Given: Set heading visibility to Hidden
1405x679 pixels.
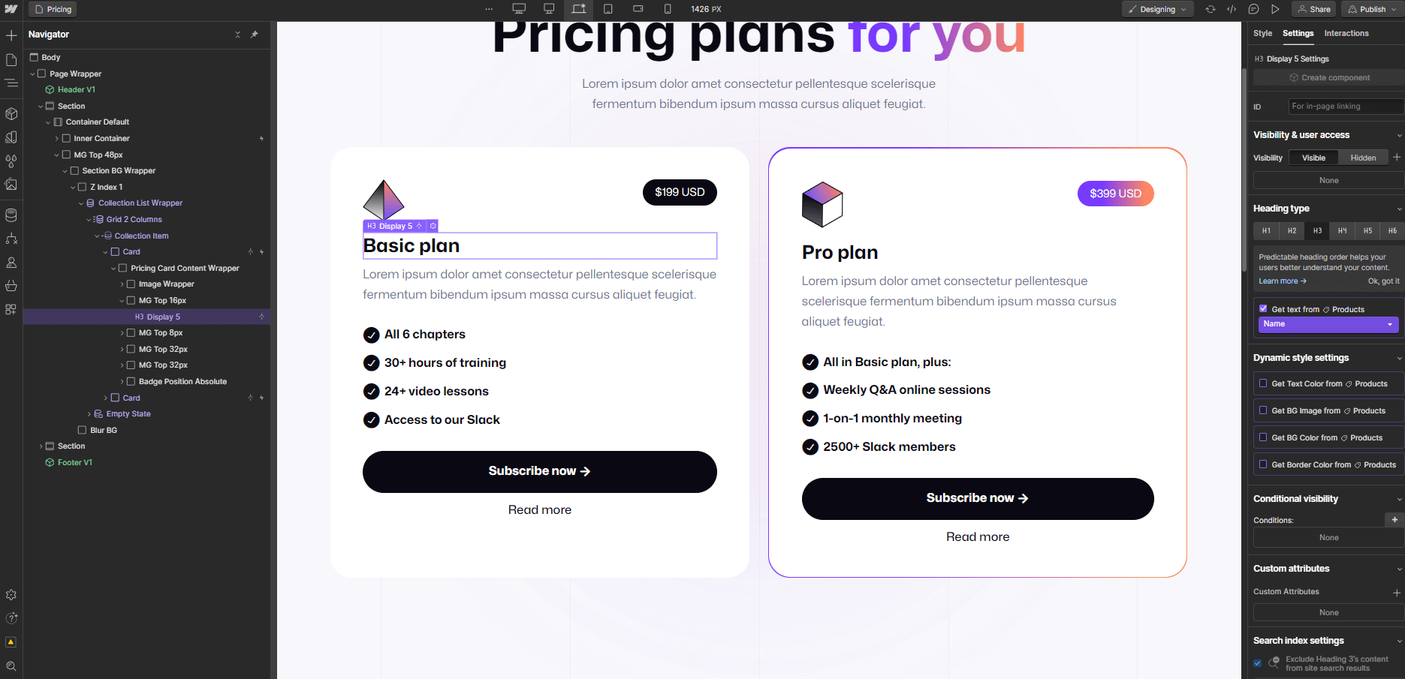Looking at the screenshot, I should coord(1363,158).
